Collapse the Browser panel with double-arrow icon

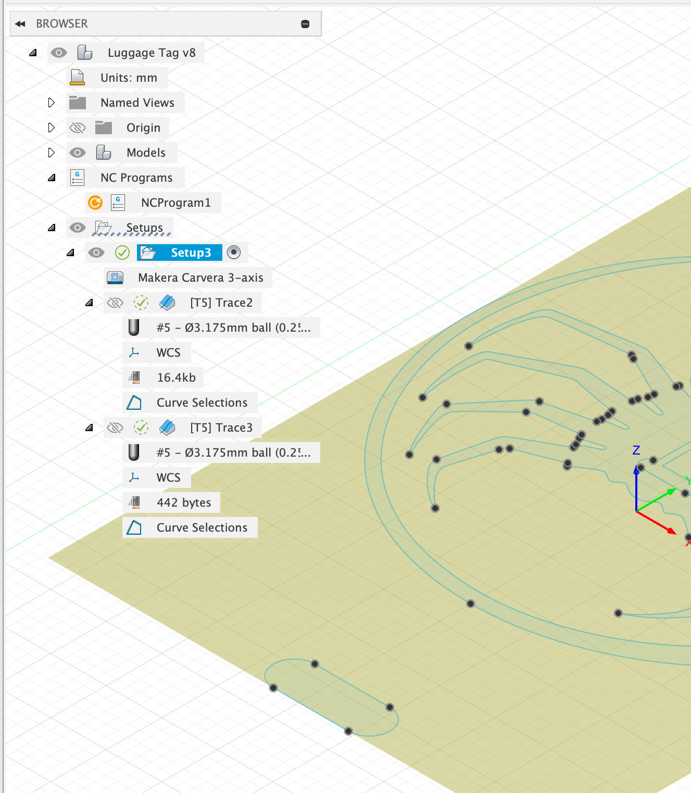pyautogui.click(x=20, y=23)
